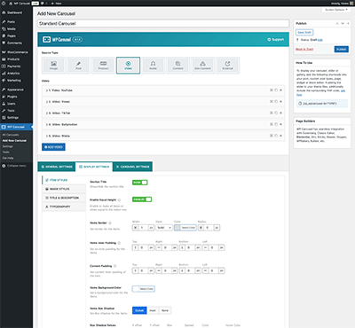The height and width of the screenshot is (328, 355).
Task: Expand the YouTube video row
Action: 163,90
